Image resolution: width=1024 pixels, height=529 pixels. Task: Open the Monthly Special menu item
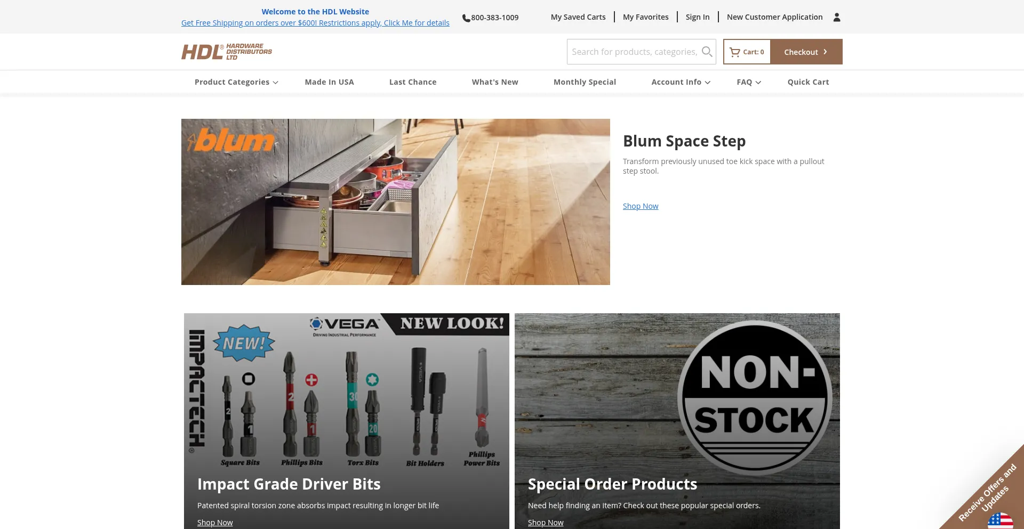pyautogui.click(x=585, y=82)
